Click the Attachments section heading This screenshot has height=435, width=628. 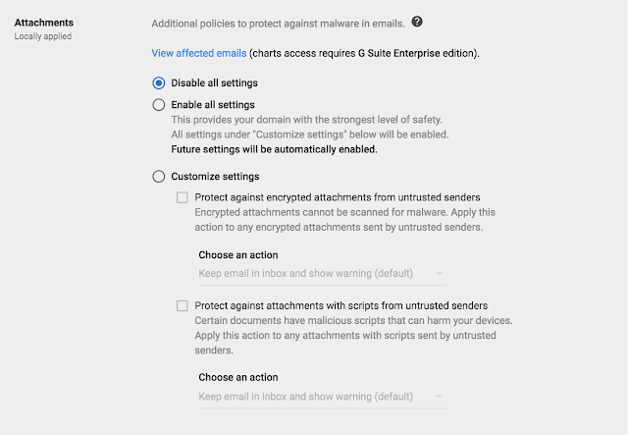(x=46, y=22)
